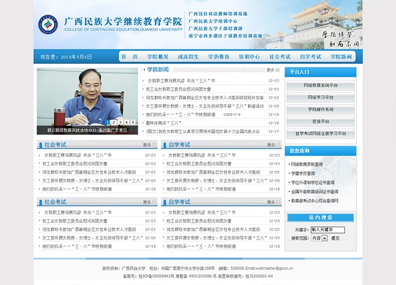Click the 信息查询 panel header
The height and width of the screenshot is (285, 396).
(321, 151)
